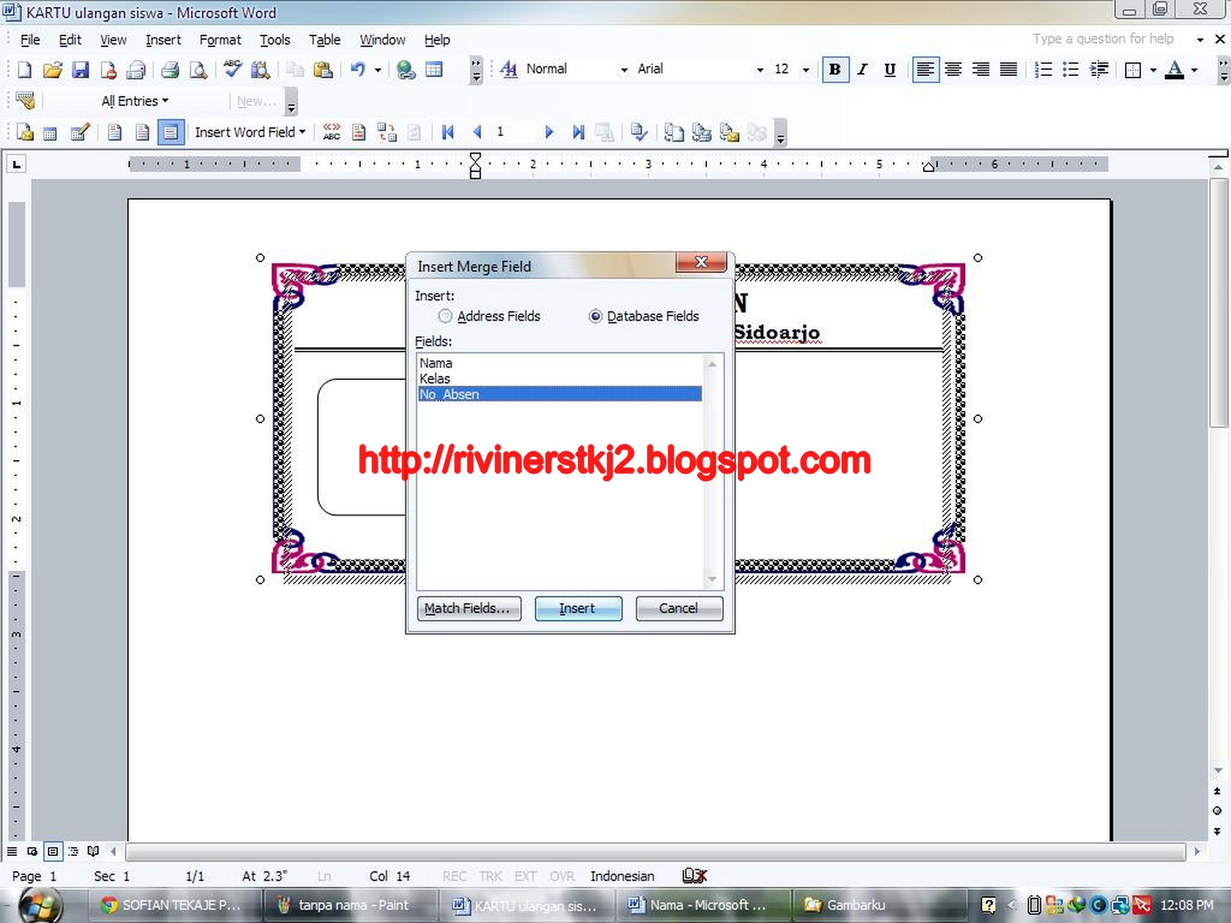Click the Main Document Setup mail merge icon

pyautogui.click(x=25, y=132)
